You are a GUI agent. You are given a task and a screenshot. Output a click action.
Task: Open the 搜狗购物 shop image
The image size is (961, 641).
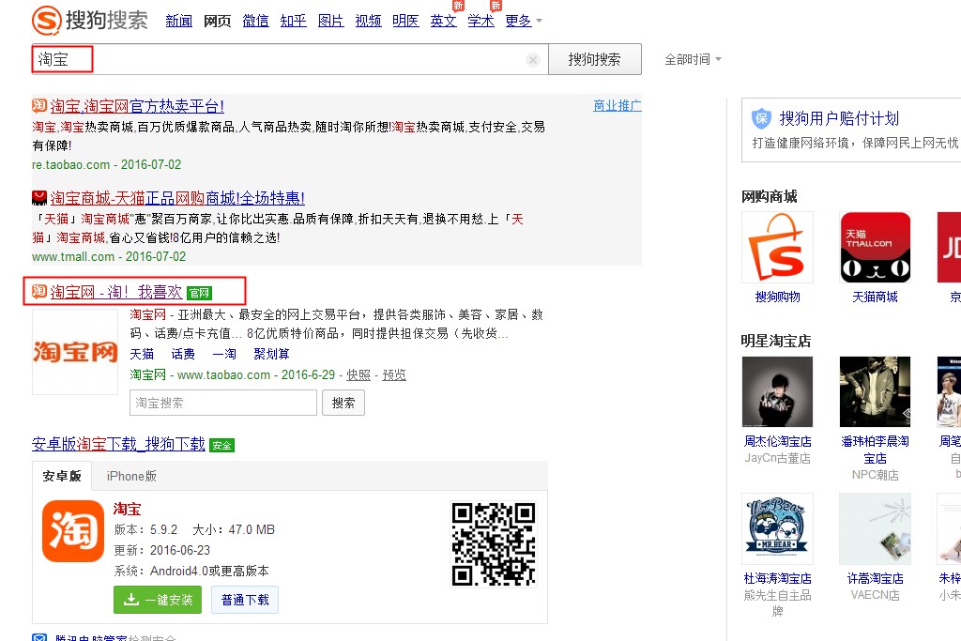tap(777, 247)
